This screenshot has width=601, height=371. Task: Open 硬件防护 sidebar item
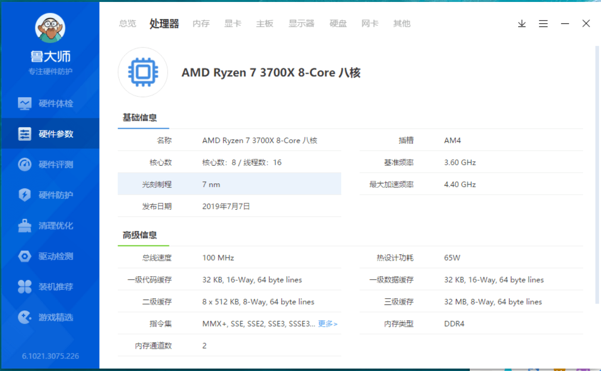(x=50, y=195)
